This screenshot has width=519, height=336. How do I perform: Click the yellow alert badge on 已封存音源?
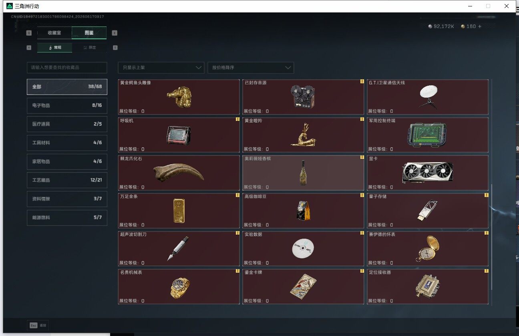pyautogui.click(x=362, y=81)
